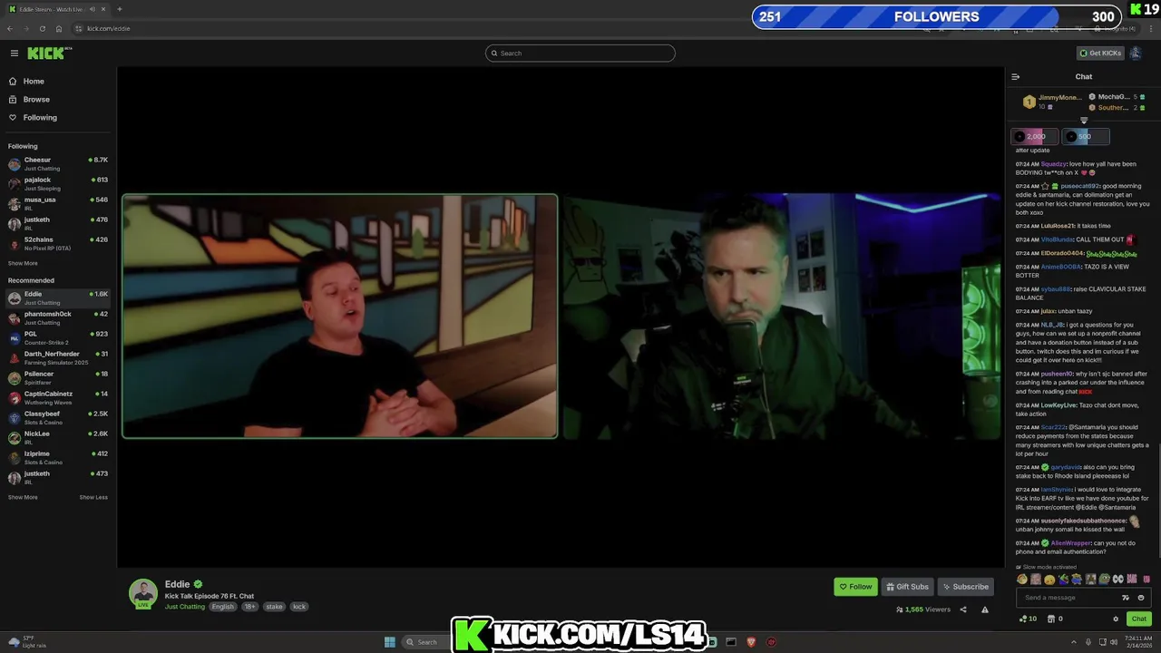Click the Windows taskbar search box
1161x653 pixels.
click(426, 642)
